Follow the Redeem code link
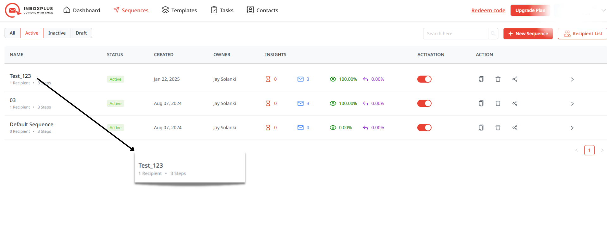 tap(488, 10)
